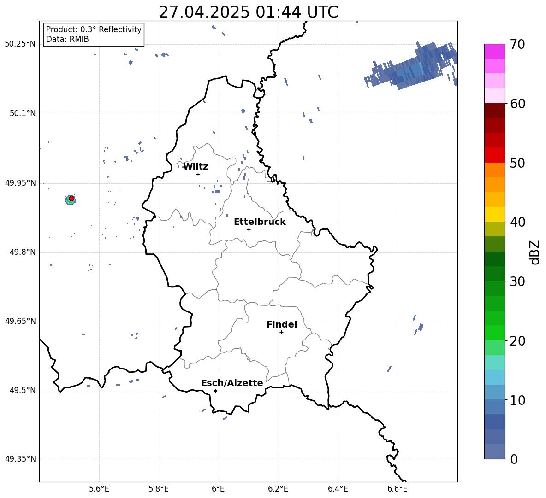The width and height of the screenshot is (546, 498).
Task: Click the colorbar 30 tick label
Action: pyautogui.click(x=517, y=281)
